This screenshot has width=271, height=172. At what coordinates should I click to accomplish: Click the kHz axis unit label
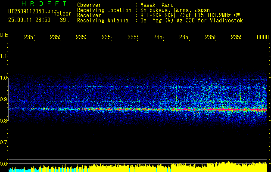pyautogui.click(x=4, y=35)
